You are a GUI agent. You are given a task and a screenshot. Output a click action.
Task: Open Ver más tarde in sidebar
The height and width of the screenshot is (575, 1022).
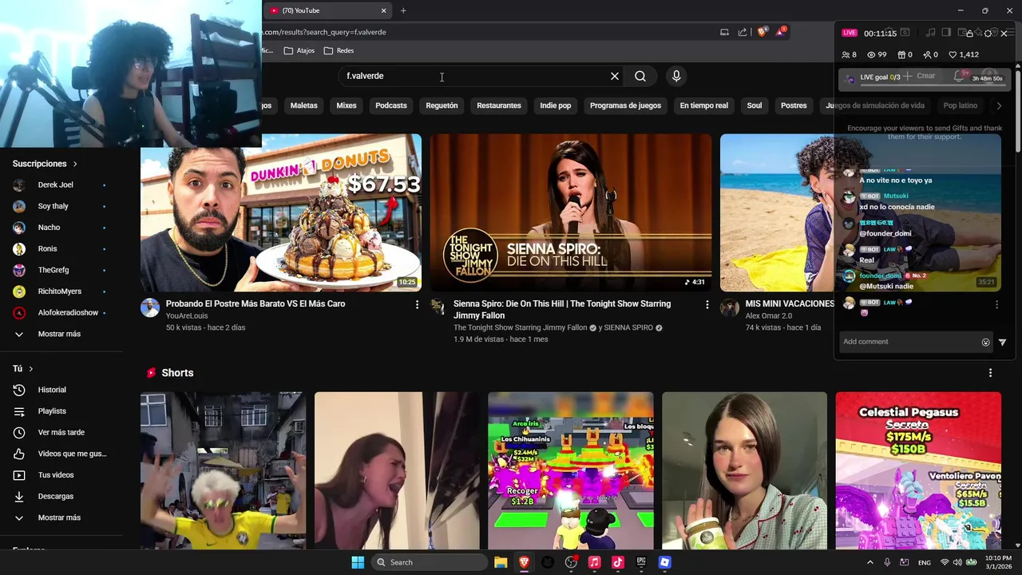coord(61,432)
